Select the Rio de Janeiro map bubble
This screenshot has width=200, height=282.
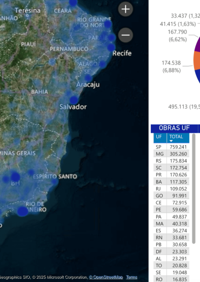click(23, 211)
